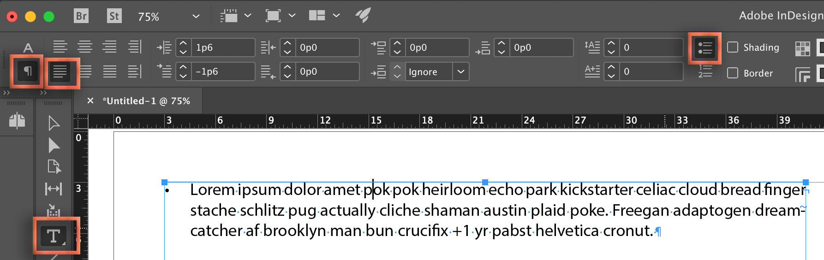Click in the first line left indent field -1p6

(x=222, y=71)
